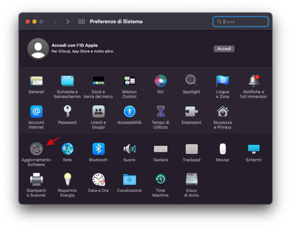Open Tastiera keyboard preferences
291x229 pixels.
160,149
